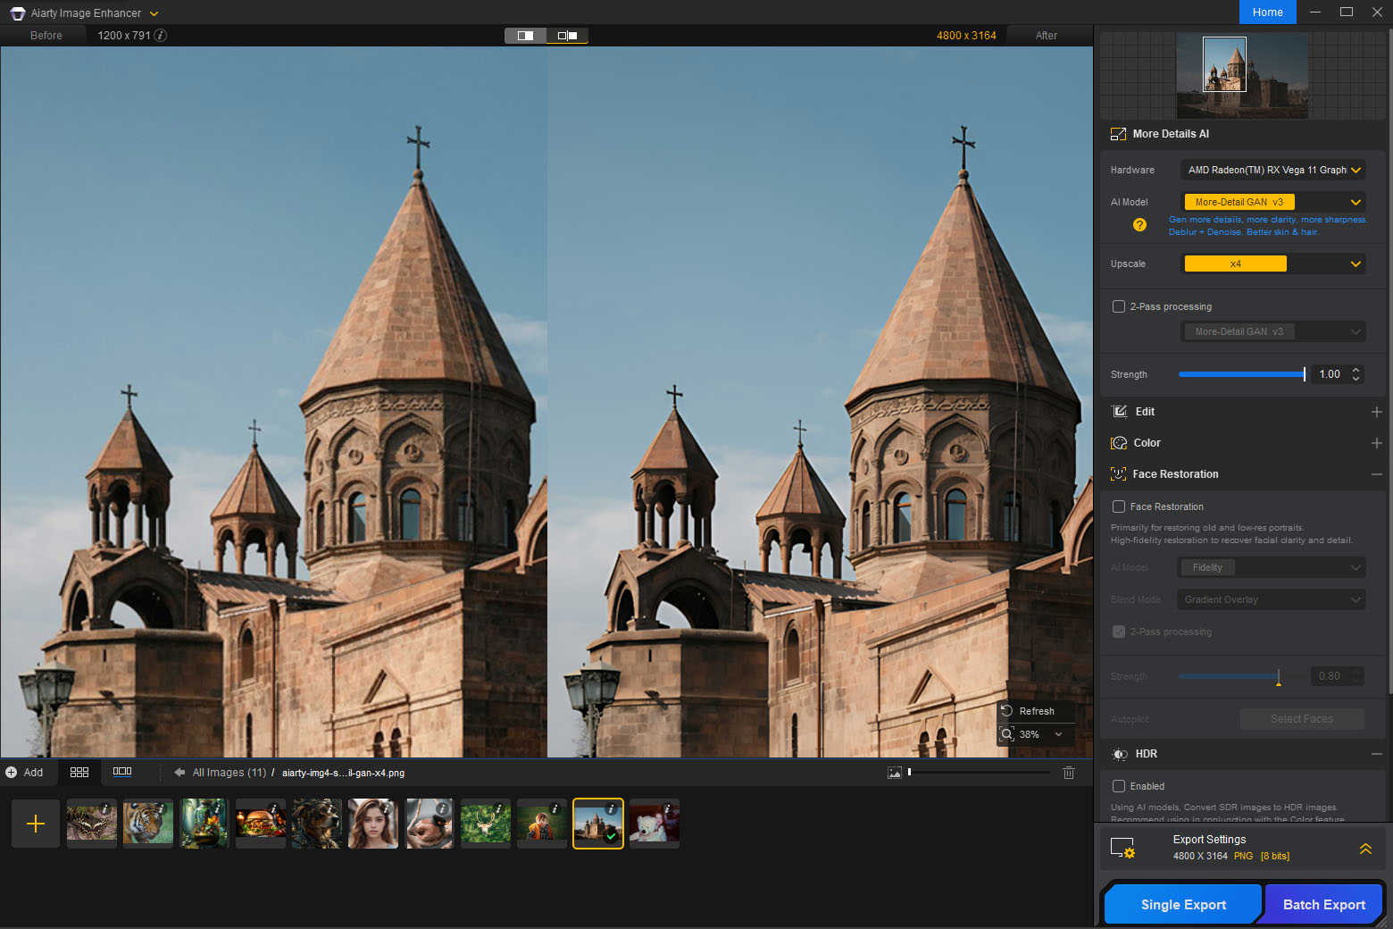Switch to side-by-side split comparison view

(525, 36)
